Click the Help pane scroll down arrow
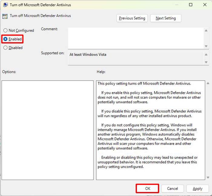Screen dimensions: 212x196 208,178
